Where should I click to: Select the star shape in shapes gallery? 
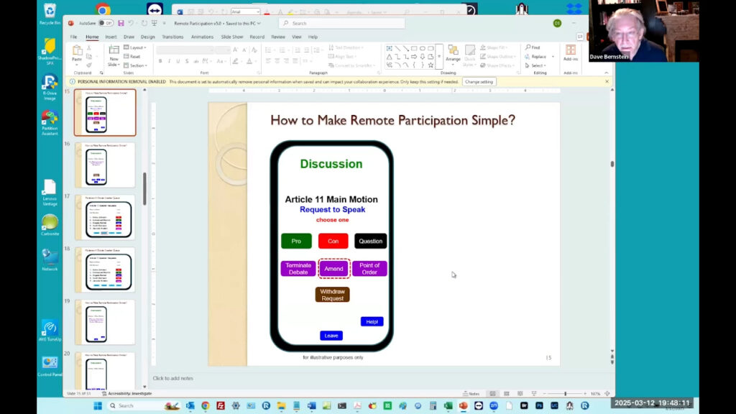coord(431,65)
